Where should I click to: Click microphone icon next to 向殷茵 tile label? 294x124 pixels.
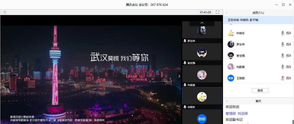pos(185,85)
